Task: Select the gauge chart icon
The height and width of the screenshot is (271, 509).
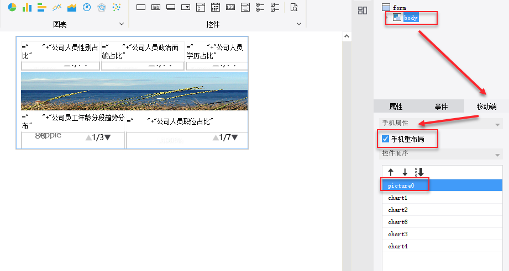Action: [86, 8]
